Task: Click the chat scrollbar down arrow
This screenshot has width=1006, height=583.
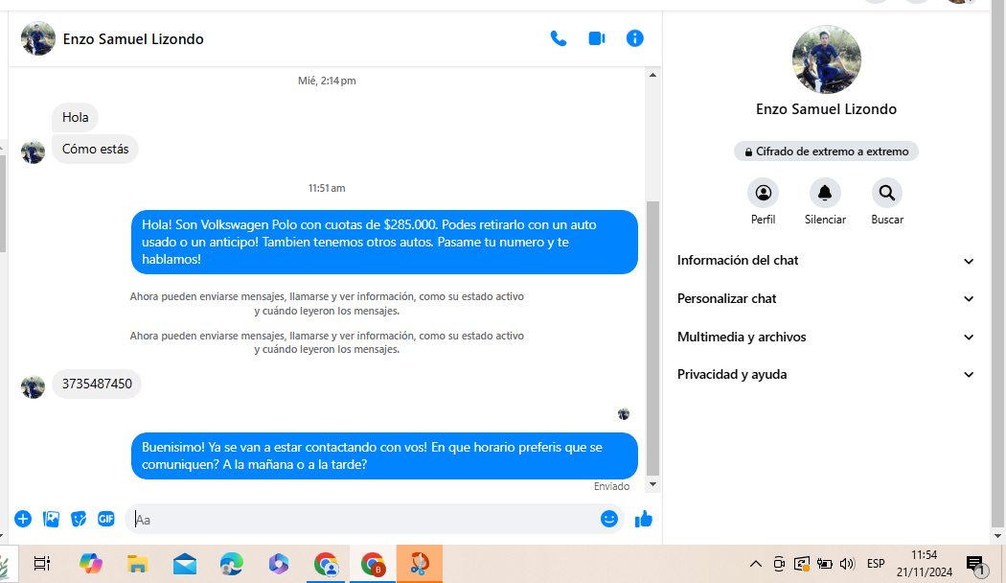Action: tap(652, 484)
